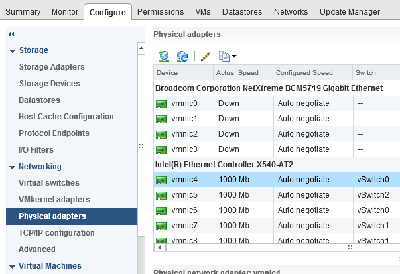This screenshot has width=400, height=274.
Task: Click the vmnic0 adapter card icon
Action: (x=161, y=104)
